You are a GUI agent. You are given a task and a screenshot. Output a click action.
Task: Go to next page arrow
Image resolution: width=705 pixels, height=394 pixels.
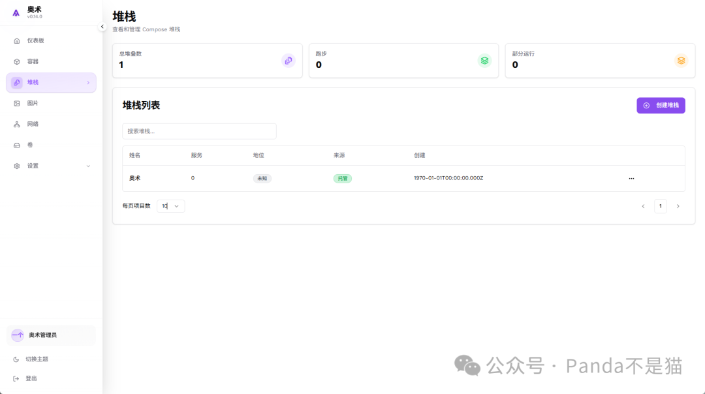tap(678, 206)
